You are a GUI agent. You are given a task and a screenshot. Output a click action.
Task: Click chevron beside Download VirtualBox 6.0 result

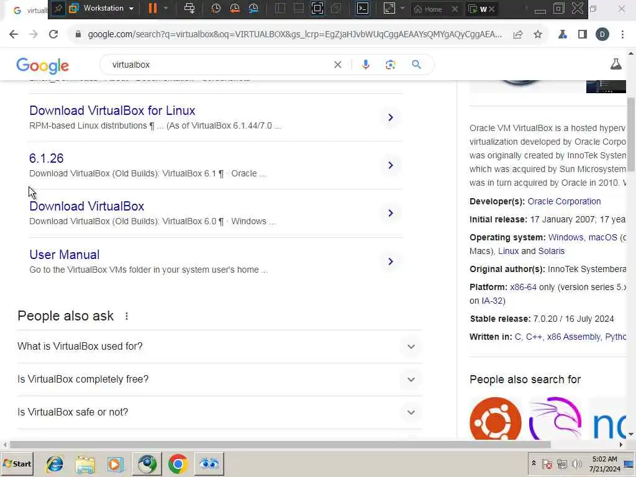[391, 214]
